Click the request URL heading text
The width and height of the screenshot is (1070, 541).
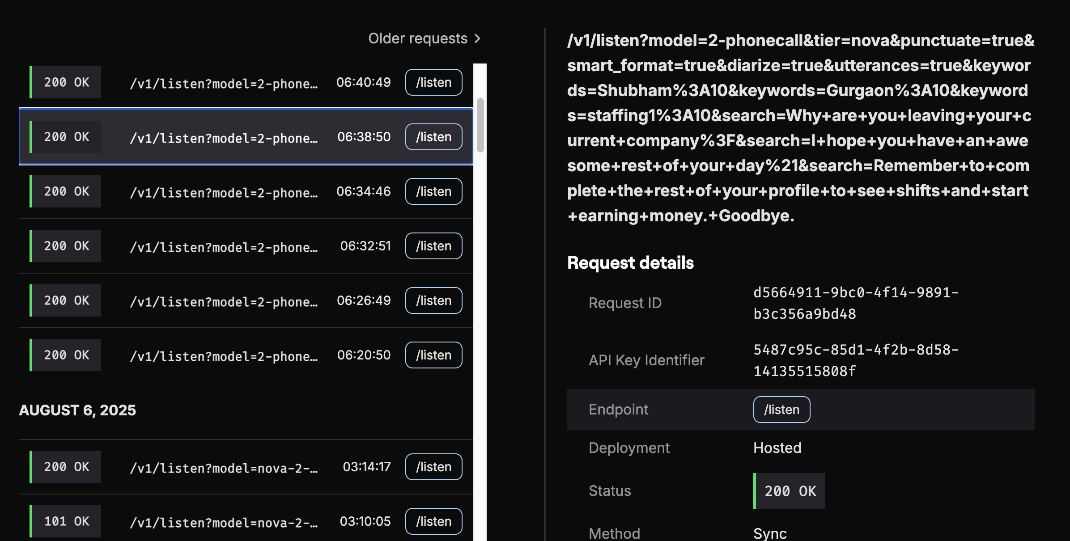800,128
